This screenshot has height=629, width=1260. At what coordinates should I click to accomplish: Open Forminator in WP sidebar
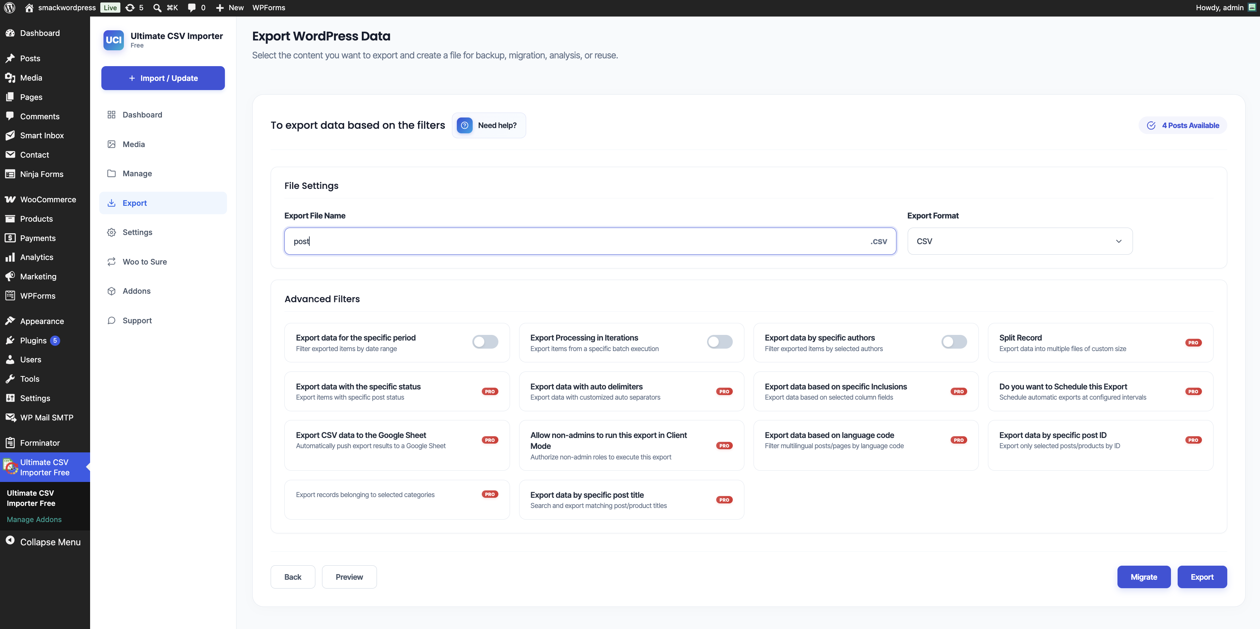click(45, 443)
